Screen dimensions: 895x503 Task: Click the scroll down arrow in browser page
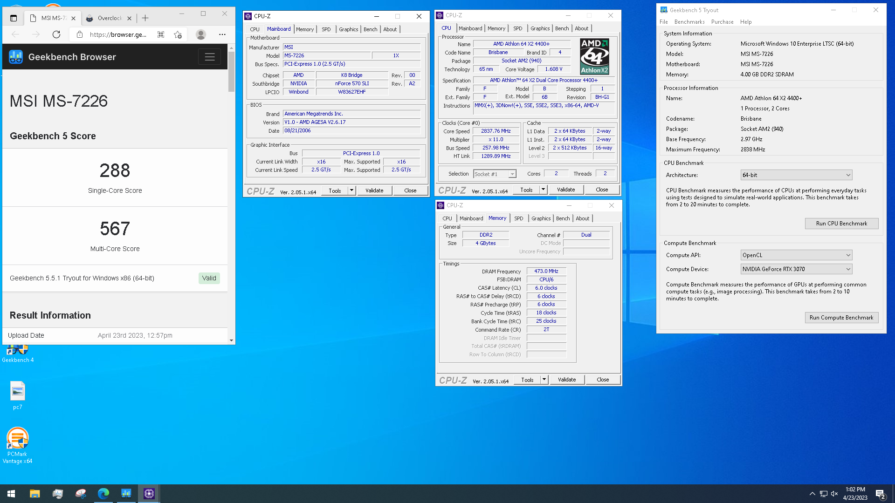pyautogui.click(x=231, y=340)
